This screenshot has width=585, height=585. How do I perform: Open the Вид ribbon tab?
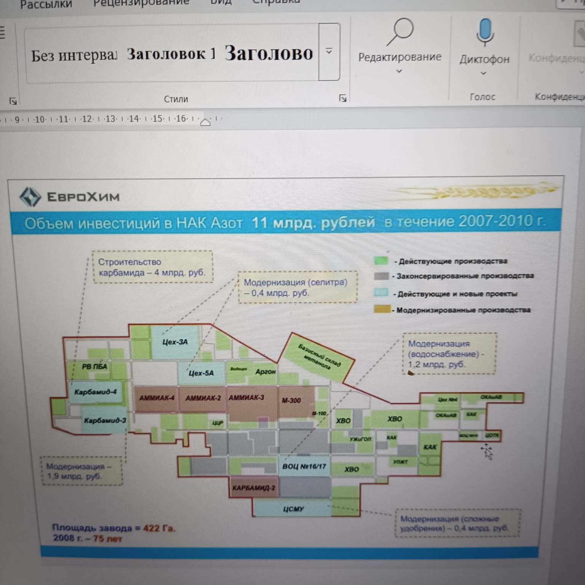[x=221, y=2]
